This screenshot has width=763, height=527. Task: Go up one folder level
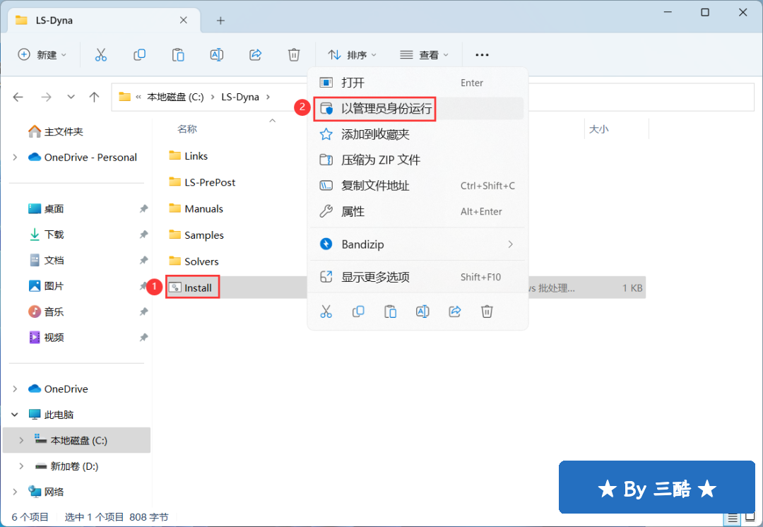95,97
